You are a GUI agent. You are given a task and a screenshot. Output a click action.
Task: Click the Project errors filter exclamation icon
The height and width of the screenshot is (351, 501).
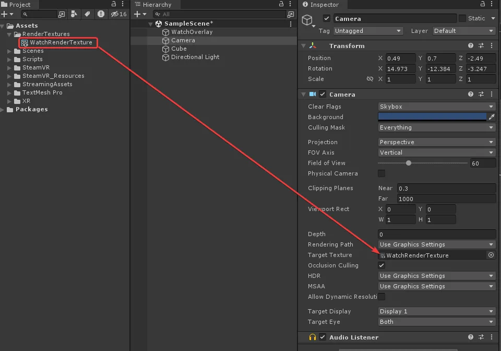click(x=101, y=14)
